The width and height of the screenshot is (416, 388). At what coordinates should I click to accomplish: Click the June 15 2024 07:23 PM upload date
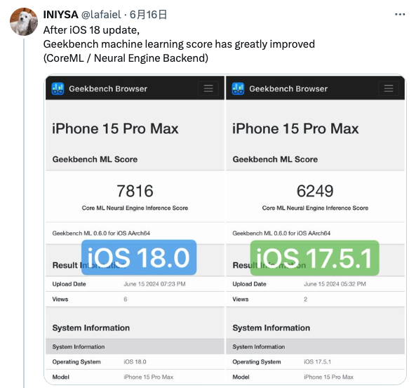(154, 284)
